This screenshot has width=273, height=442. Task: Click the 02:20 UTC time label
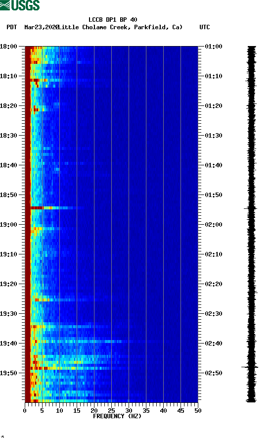214,284
